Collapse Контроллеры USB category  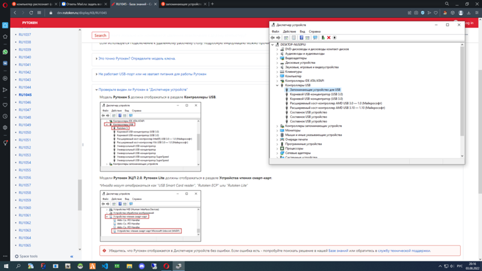pos(277,85)
